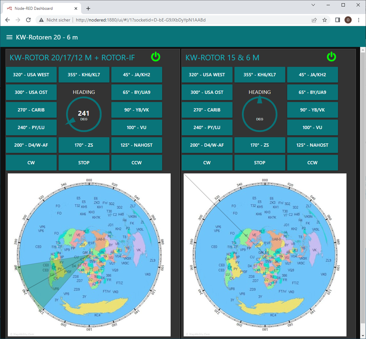
Task: Set right rotor to 170° ZS
Action: [260, 145]
